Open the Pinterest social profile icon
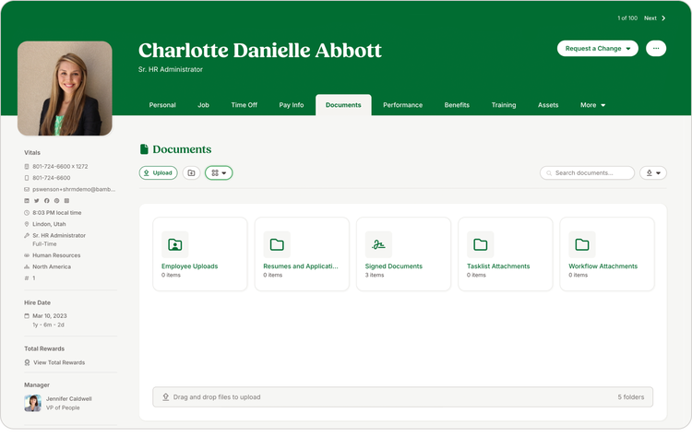Screen dimensions: 692x437 click(56, 201)
